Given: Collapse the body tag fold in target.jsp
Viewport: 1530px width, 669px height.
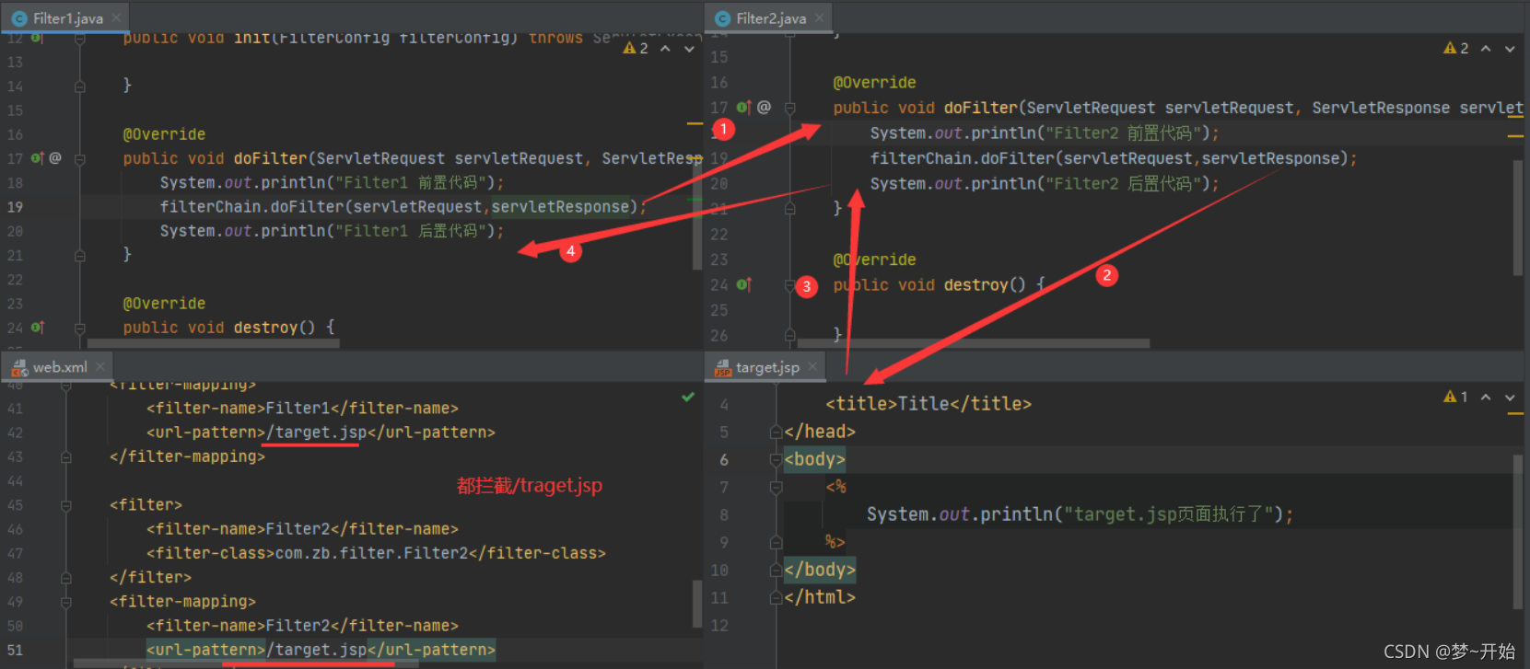Looking at the screenshot, I should (x=776, y=459).
